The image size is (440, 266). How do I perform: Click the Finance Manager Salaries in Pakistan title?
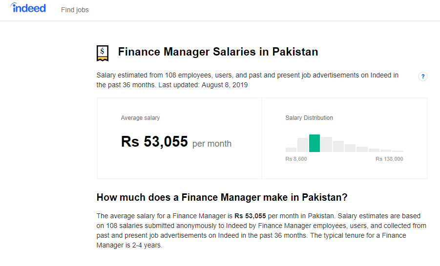[218, 52]
